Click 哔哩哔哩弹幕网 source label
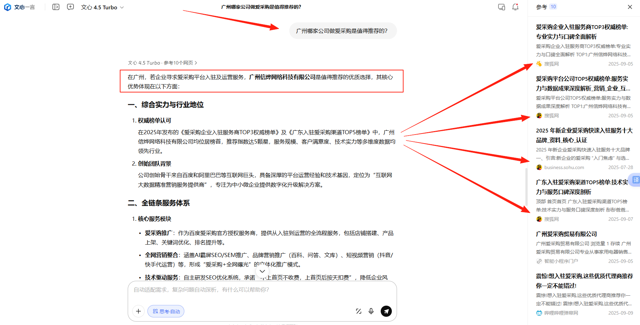640x325 pixels. [x=561, y=313]
